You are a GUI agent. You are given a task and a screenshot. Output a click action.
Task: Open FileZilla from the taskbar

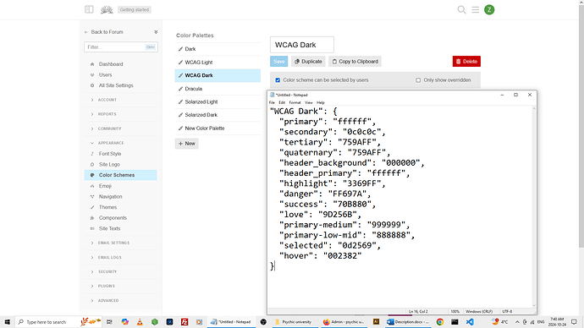(185, 322)
